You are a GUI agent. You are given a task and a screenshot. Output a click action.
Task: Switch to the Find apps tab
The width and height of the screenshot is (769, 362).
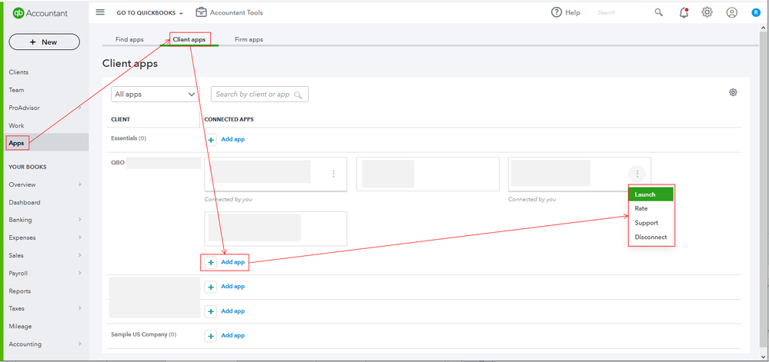click(129, 40)
